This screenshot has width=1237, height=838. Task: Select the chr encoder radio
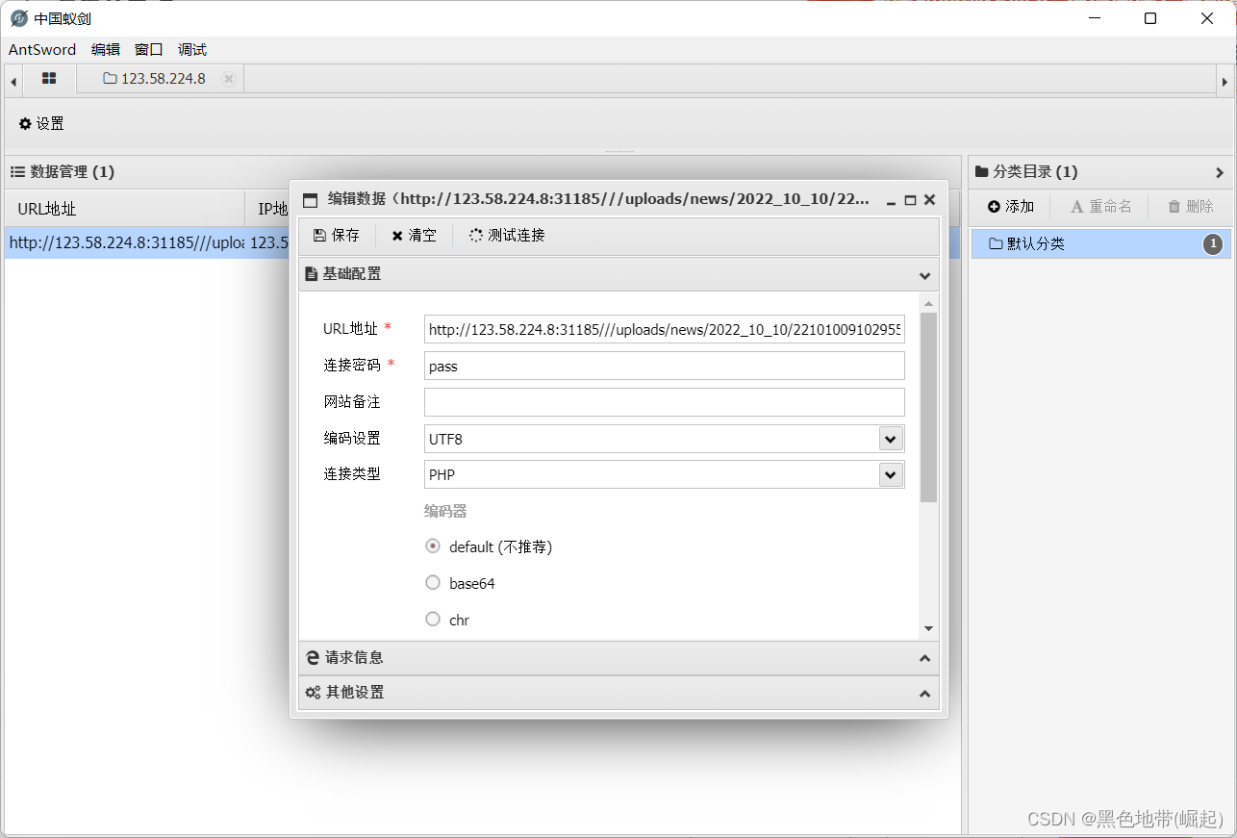433,619
